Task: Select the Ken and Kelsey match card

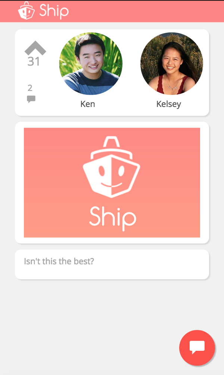Action: tap(112, 73)
